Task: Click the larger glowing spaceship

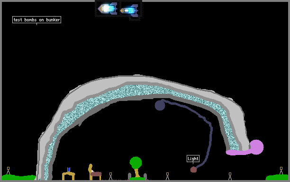Action: click(x=108, y=9)
